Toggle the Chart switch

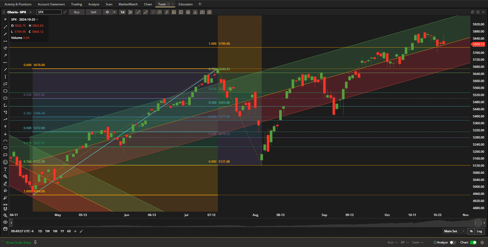coord(473,242)
